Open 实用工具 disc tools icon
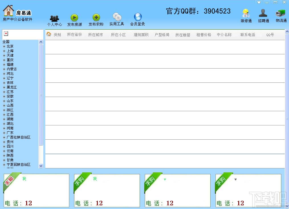The image size is (289, 209). (x=117, y=17)
